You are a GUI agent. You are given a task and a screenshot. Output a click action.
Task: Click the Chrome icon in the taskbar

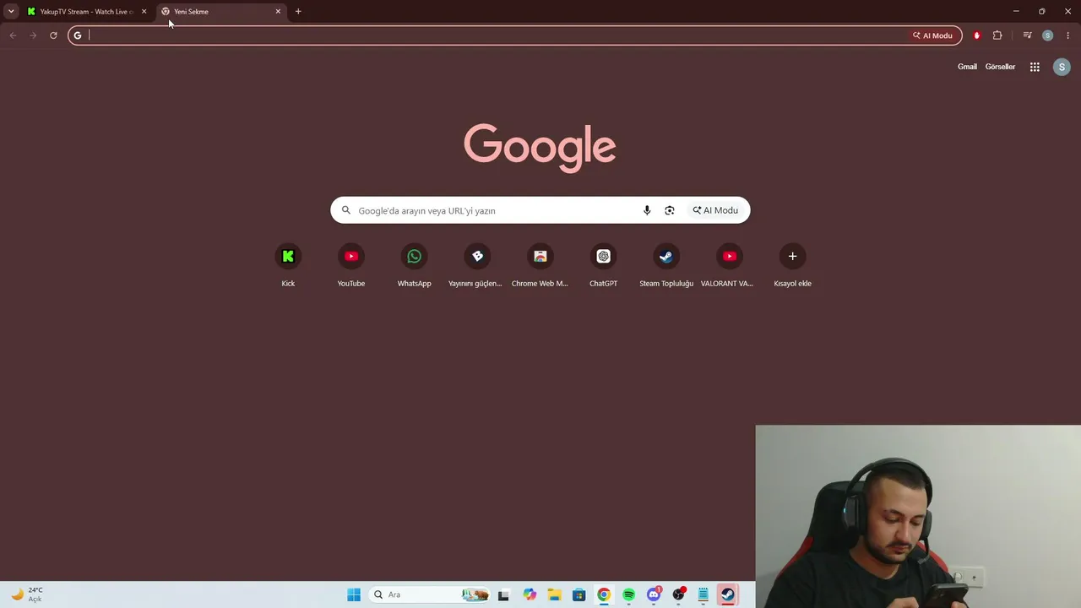[x=604, y=594]
